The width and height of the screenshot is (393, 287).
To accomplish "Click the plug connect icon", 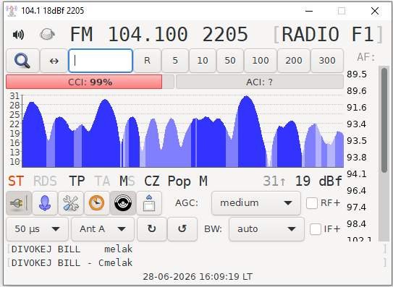I will click(19, 203).
